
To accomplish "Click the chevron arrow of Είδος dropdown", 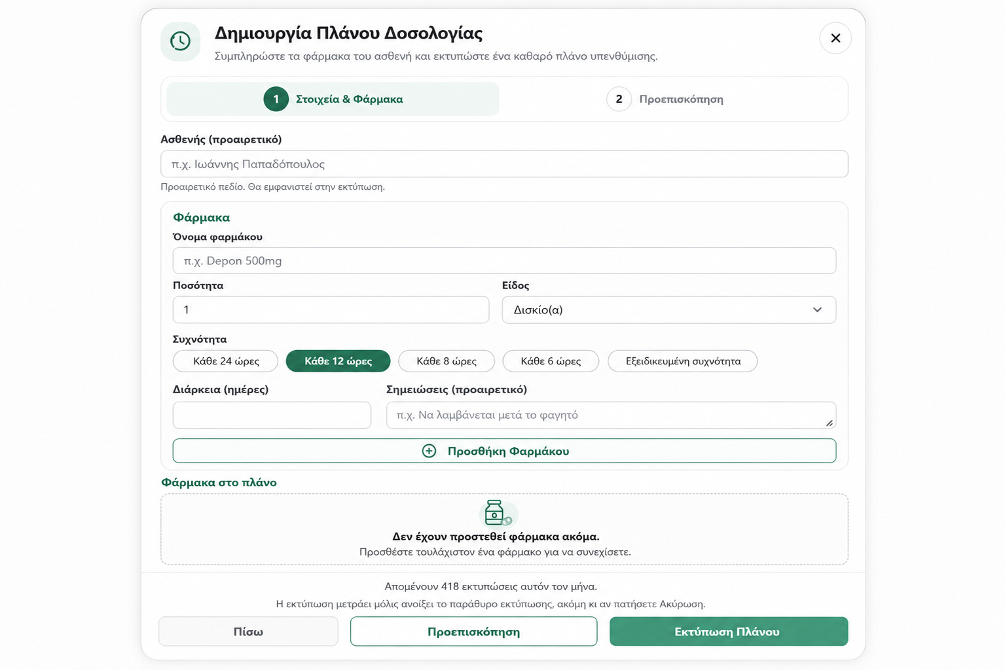I will (817, 309).
